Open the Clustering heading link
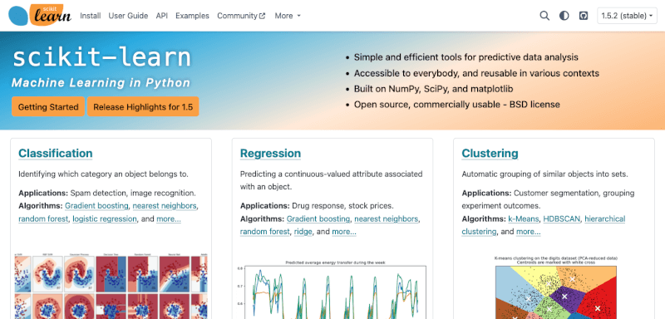Image resolution: width=665 pixels, height=319 pixels. pos(490,153)
